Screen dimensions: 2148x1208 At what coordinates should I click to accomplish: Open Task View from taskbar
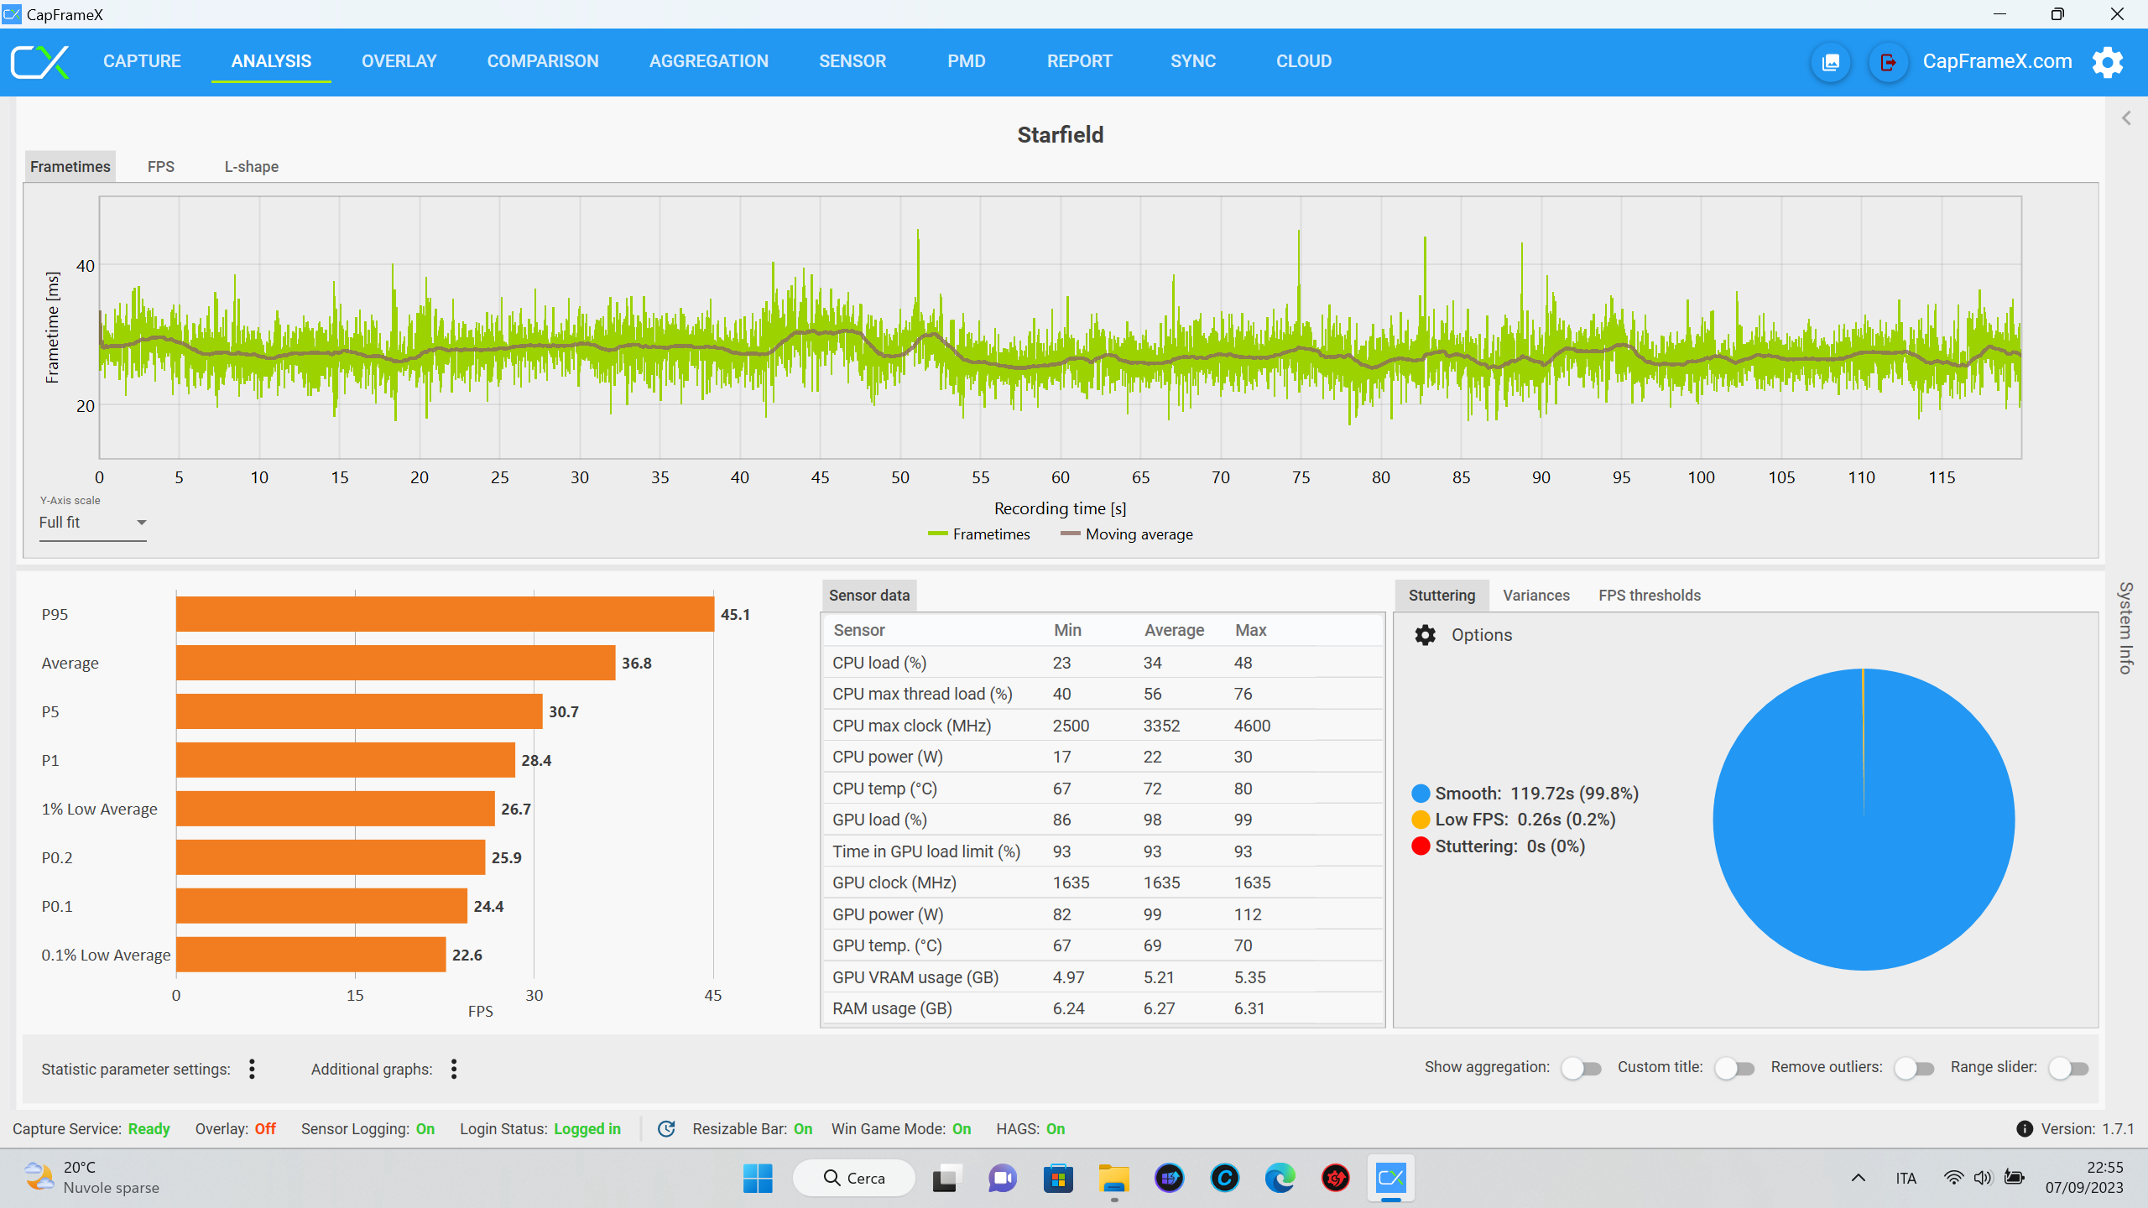pyautogui.click(x=945, y=1179)
